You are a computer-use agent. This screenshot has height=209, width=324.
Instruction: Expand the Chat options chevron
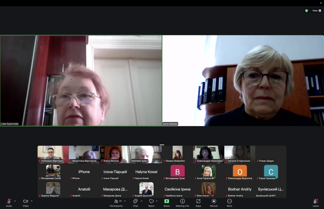tap(141, 201)
